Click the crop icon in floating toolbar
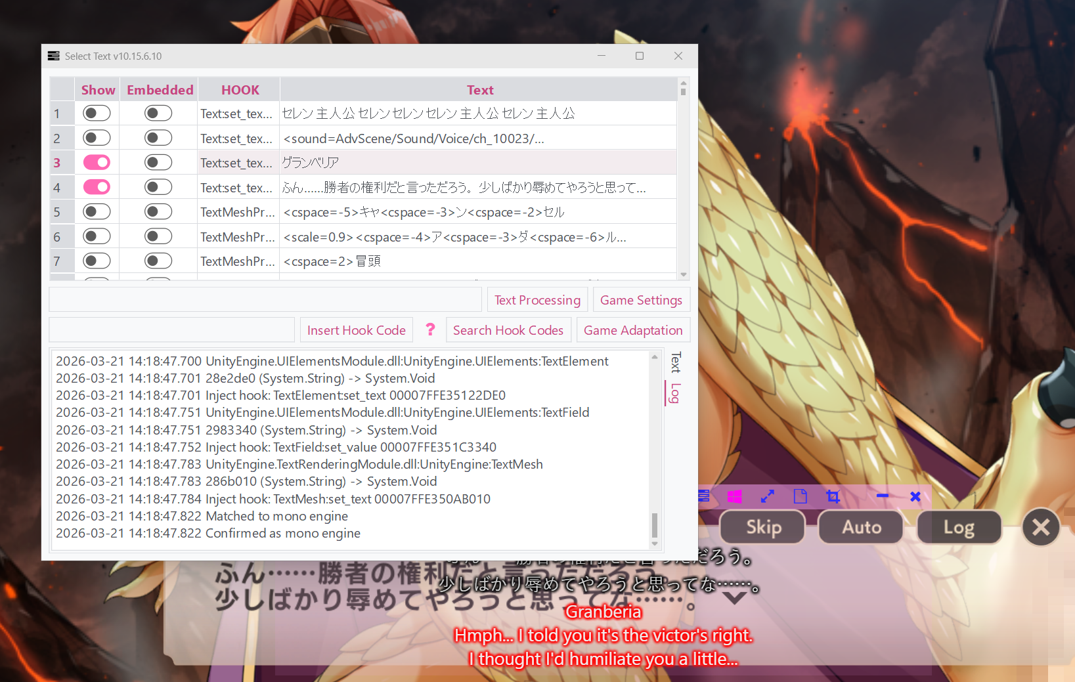Screen dimensions: 1075x682 point(833,497)
